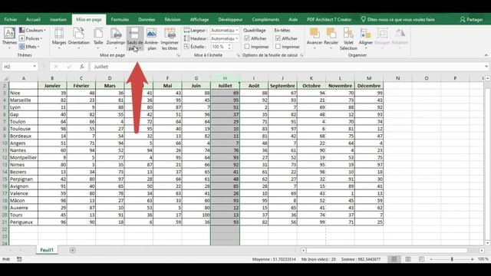Select row header 21

coord(5,222)
